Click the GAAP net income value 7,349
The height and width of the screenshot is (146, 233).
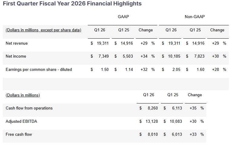pos(103,56)
